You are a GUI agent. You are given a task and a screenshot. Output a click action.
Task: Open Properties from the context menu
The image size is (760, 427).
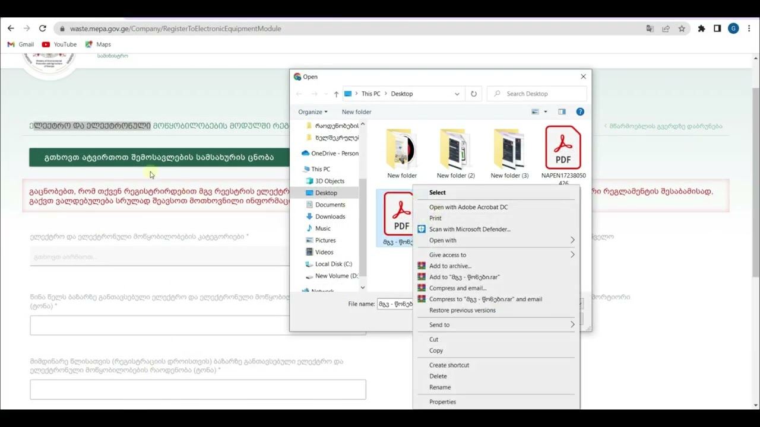coord(442,402)
